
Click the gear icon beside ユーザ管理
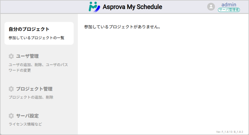(x=11, y=56)
